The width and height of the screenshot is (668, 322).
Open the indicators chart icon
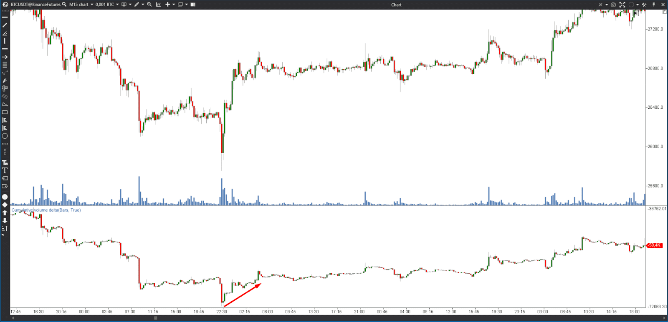pos(158,5)
